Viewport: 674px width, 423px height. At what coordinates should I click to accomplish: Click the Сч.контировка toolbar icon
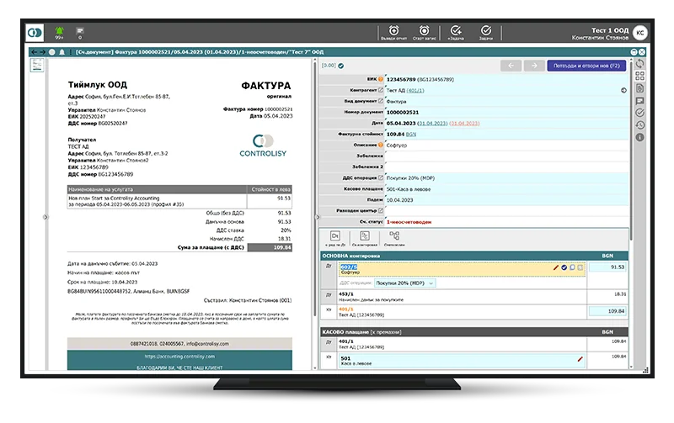pyautogui.click(x=365, y=238)
